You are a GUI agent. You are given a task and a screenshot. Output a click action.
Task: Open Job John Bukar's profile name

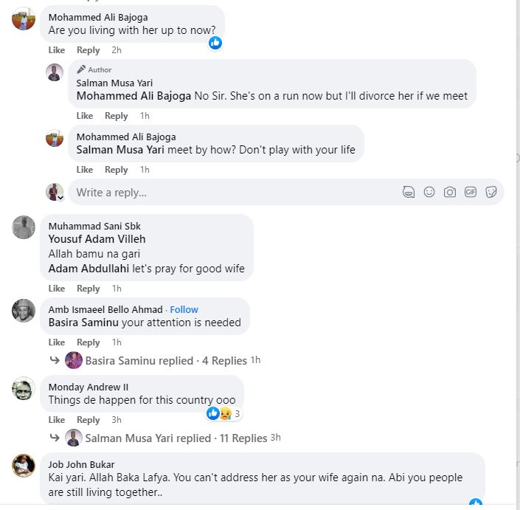(81, 464)
